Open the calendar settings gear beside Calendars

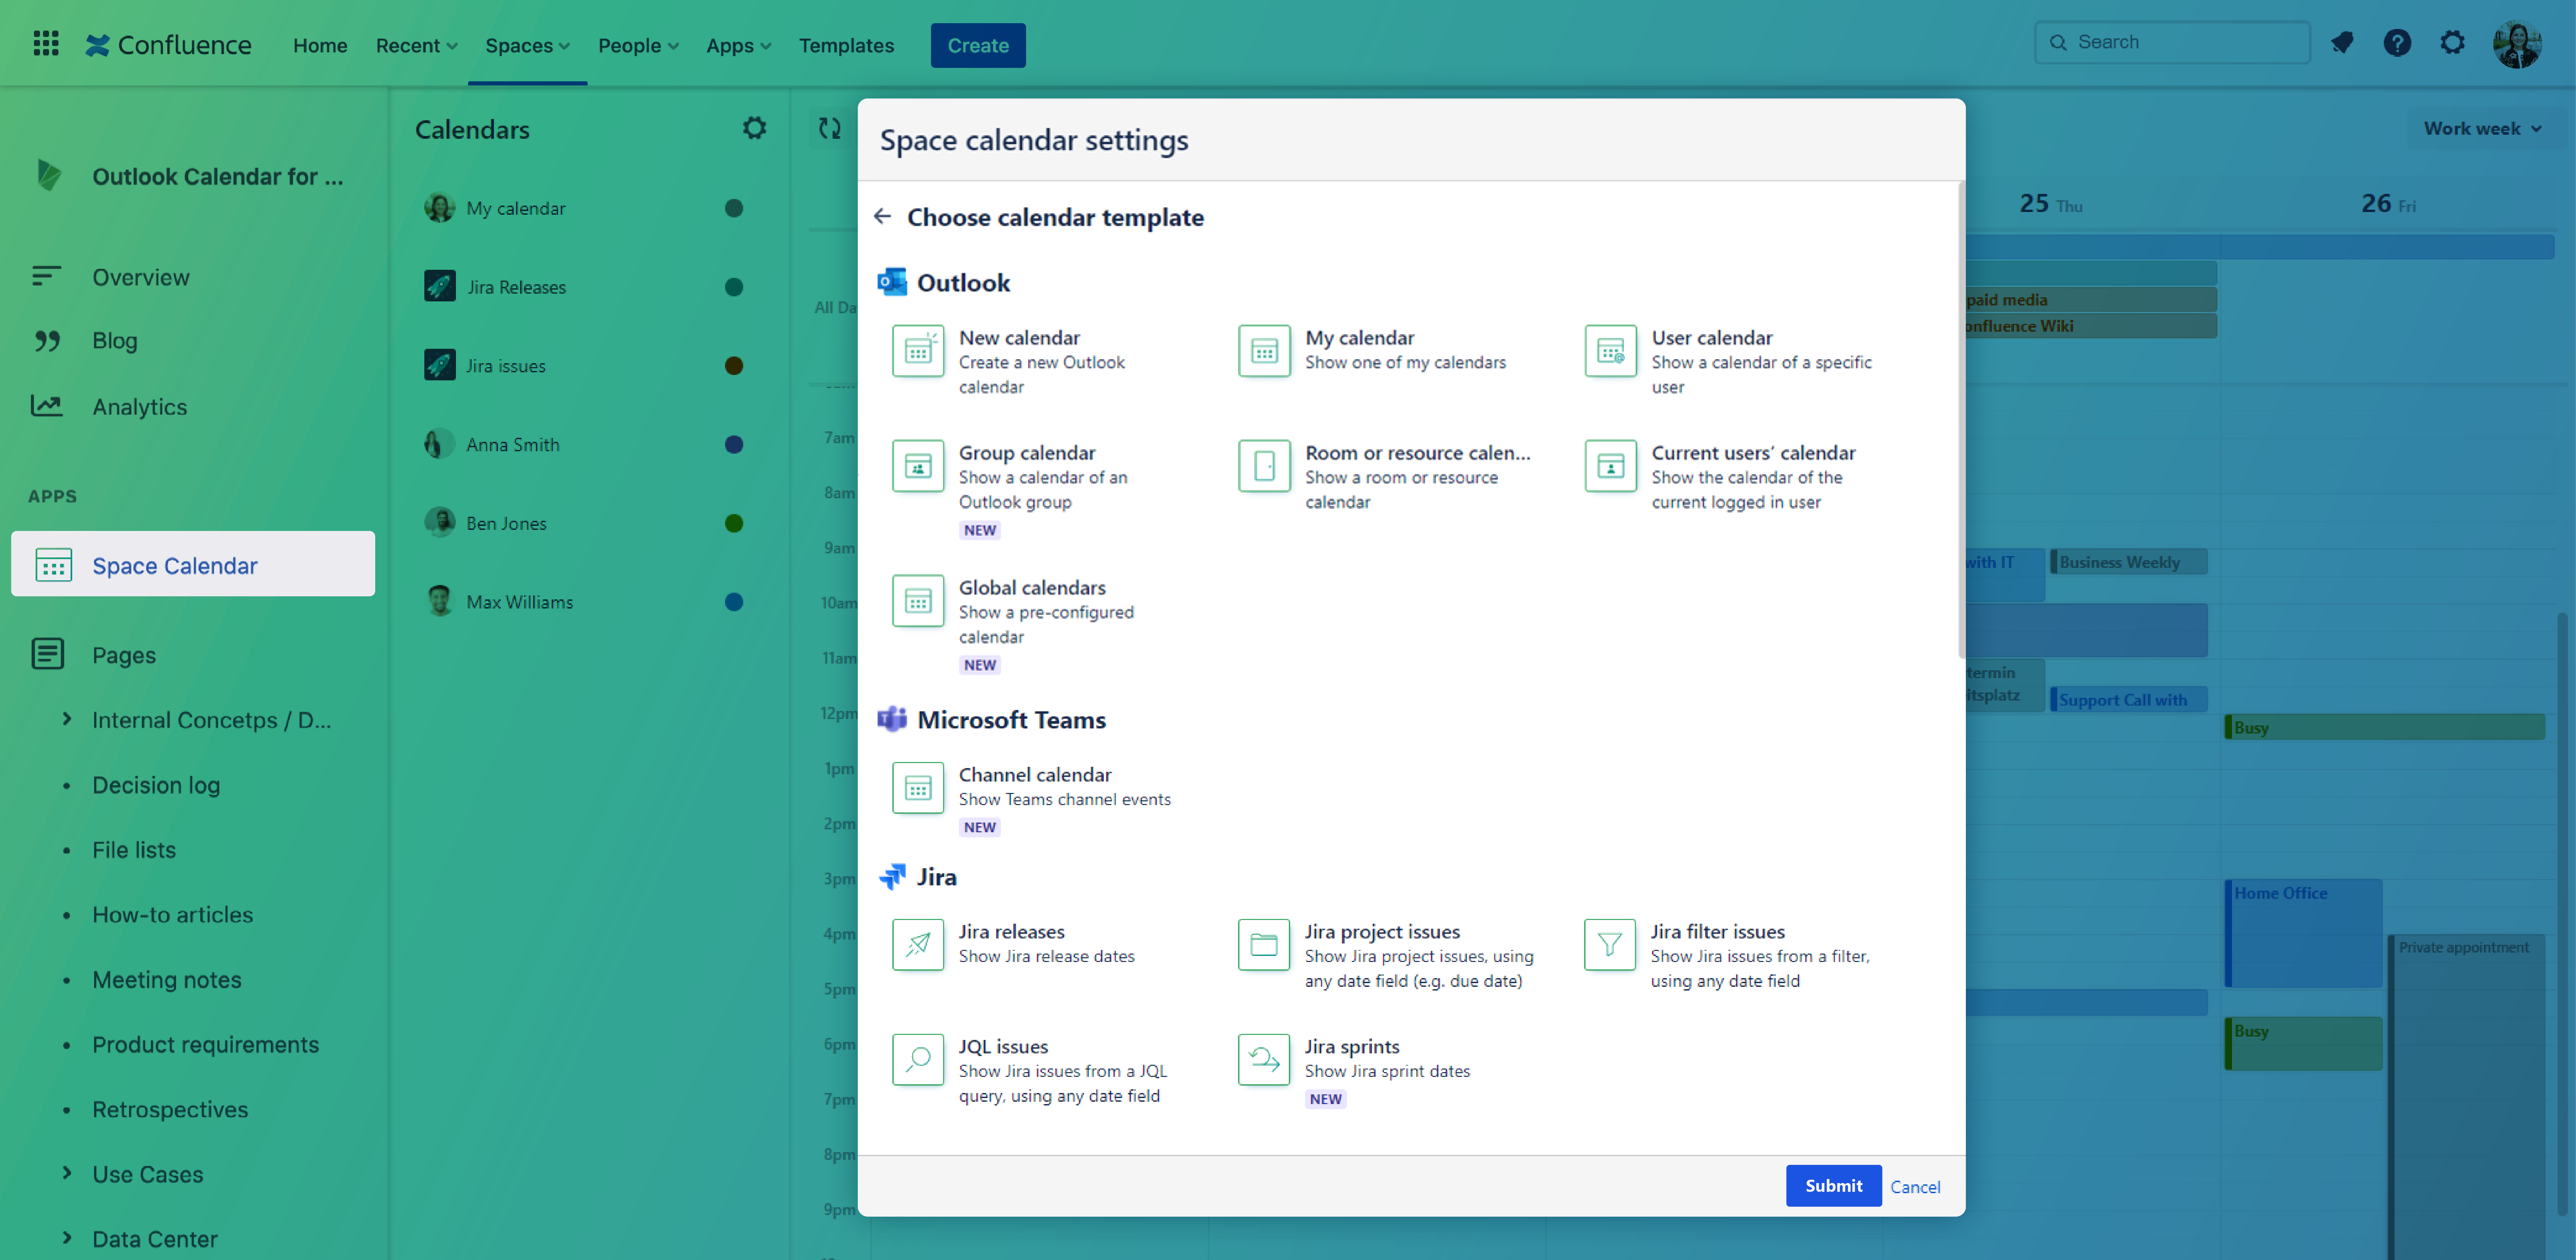pos(754,128)
